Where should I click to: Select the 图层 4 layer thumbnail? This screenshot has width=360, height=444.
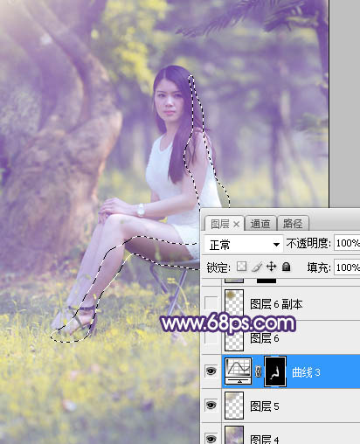tap(234, 435)
